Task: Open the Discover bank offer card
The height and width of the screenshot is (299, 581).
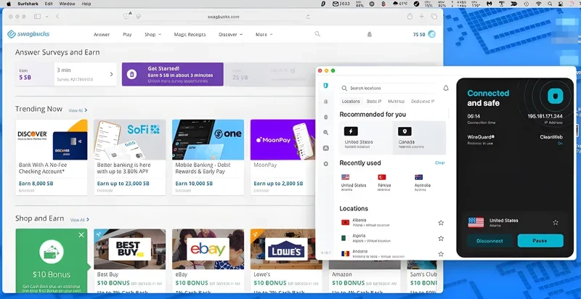Action: 52,157
